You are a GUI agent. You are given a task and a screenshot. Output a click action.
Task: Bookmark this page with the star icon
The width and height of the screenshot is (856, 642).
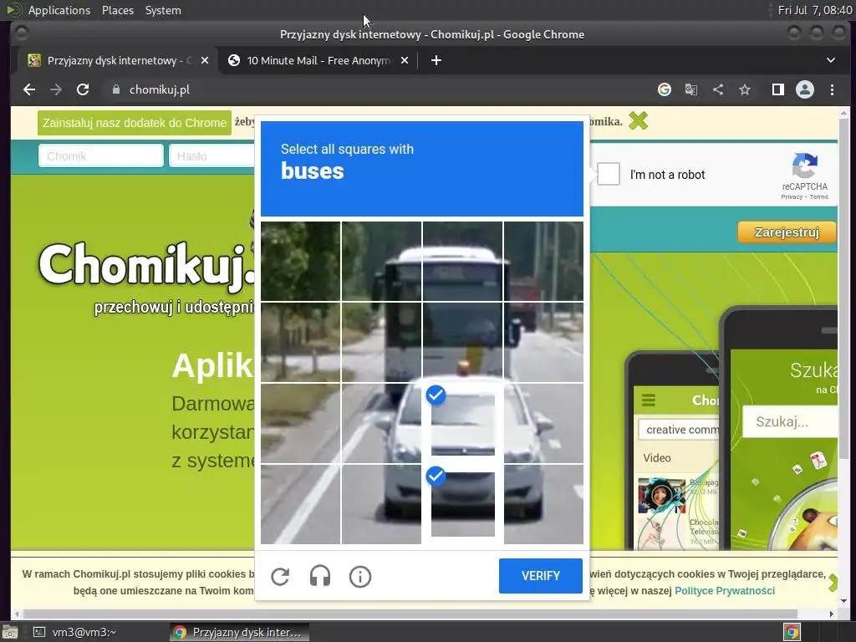[745, 89]
